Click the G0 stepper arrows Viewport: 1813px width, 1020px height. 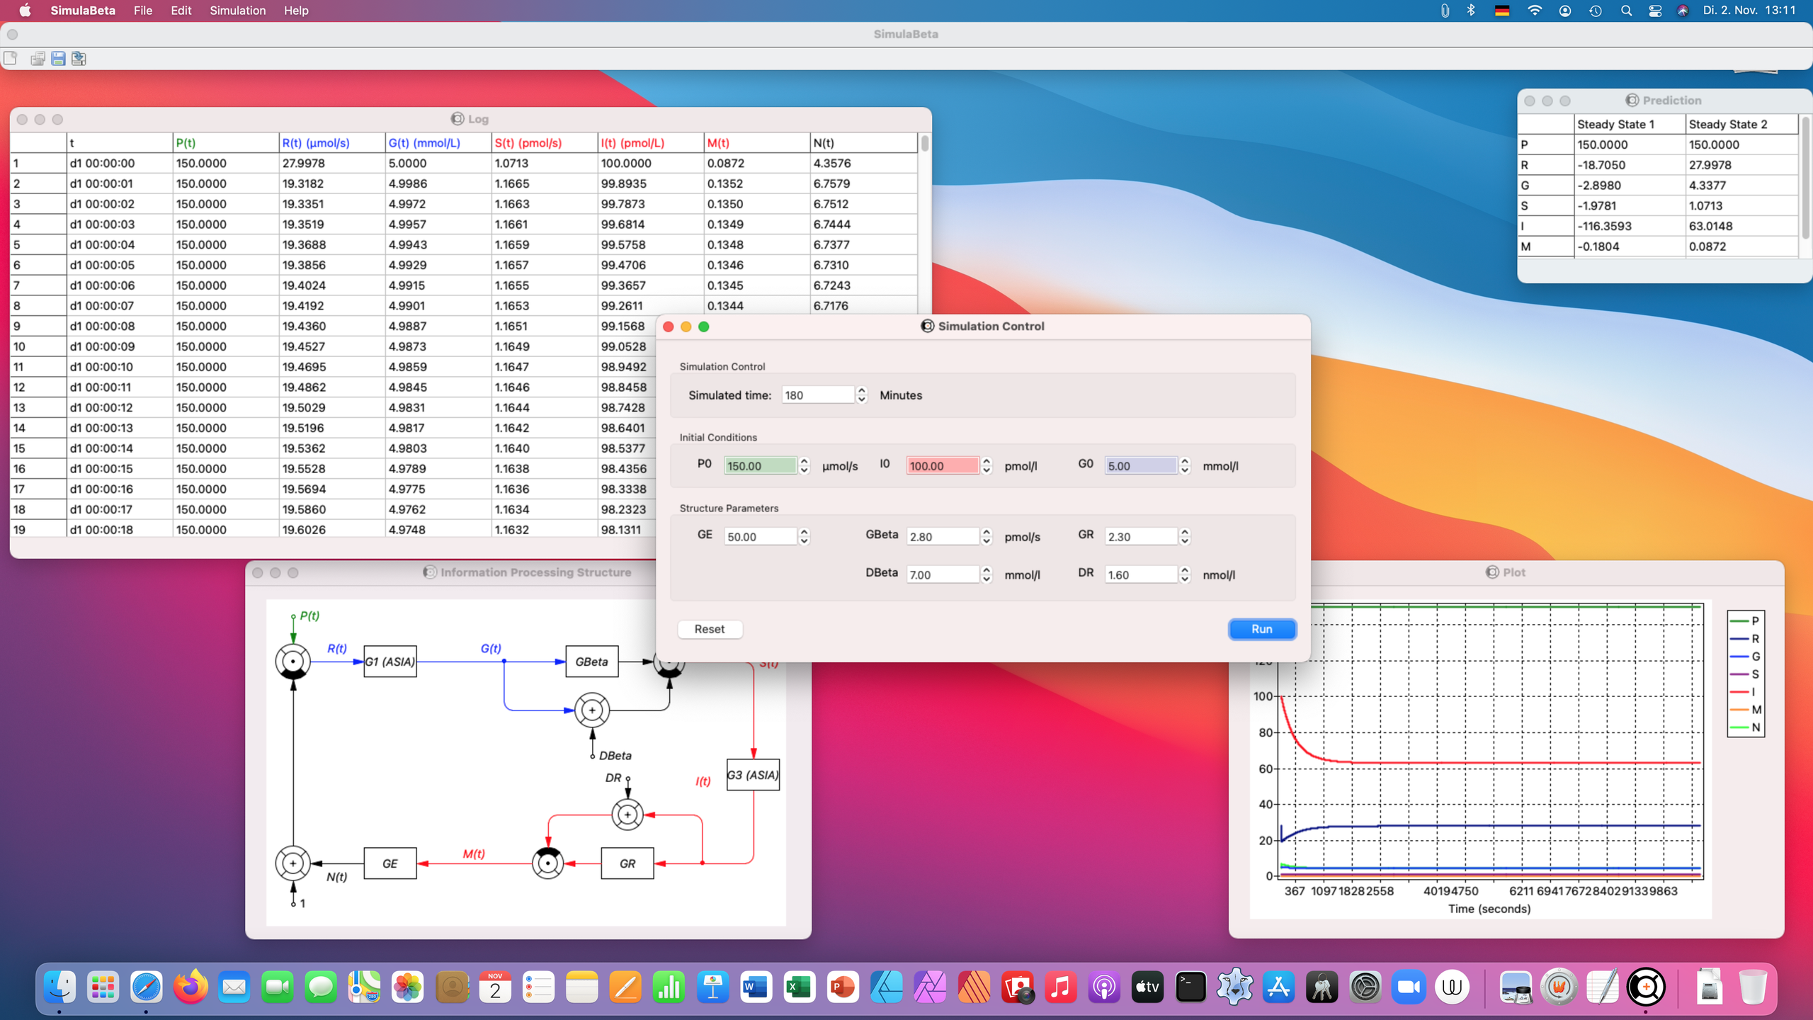click(1185, 466)
